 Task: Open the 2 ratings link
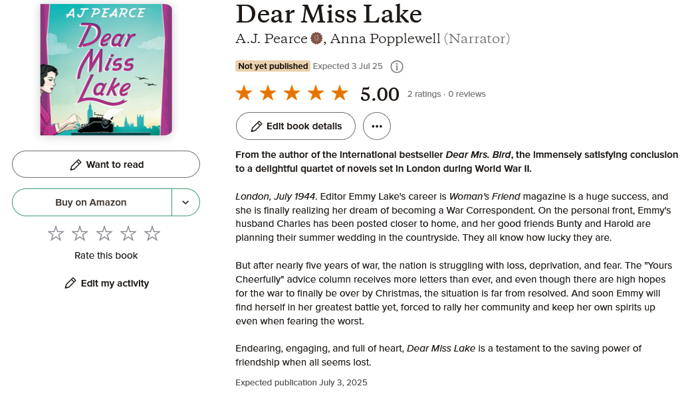click(x=425, y=94)
